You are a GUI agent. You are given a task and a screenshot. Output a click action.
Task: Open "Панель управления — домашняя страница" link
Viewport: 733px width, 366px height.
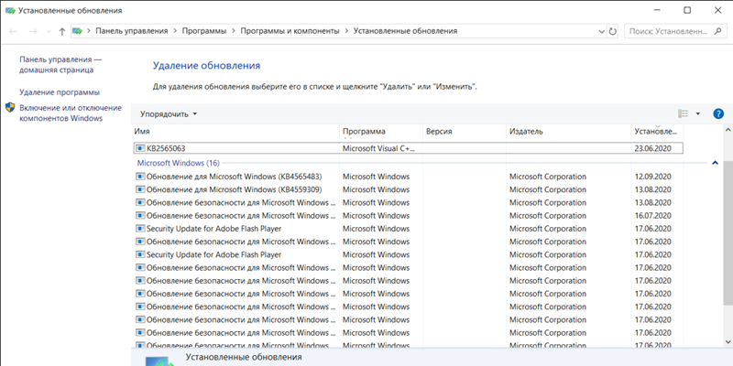click(60, 65)
